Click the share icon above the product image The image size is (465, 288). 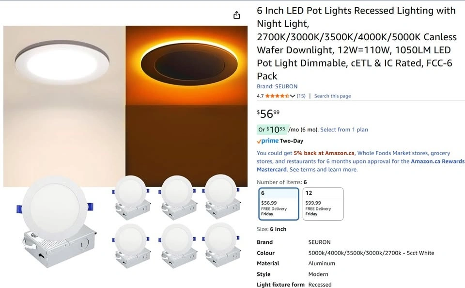tap(236, 15)
